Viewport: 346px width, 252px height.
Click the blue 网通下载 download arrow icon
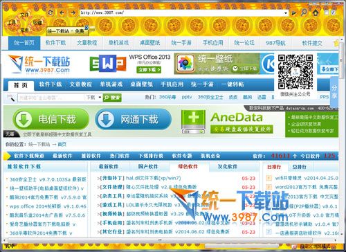[106, 119]
